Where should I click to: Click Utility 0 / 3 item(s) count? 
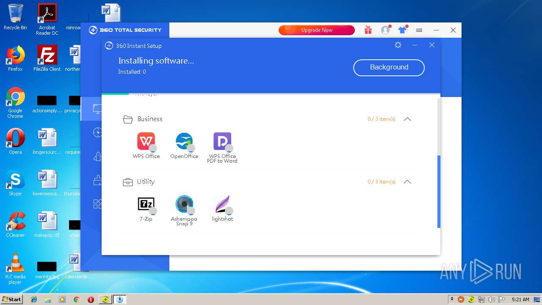382,182
